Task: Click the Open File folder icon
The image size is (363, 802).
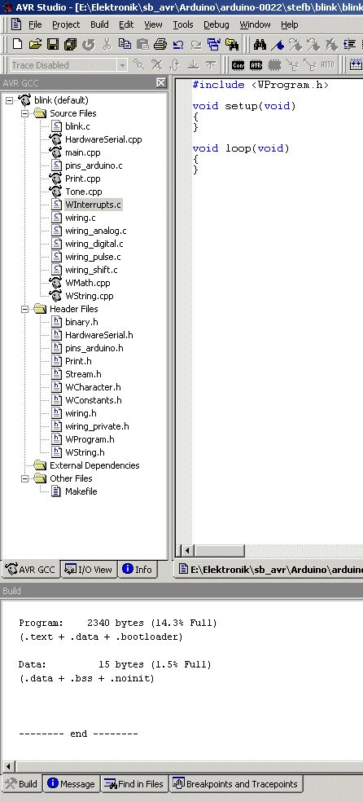Action: click(x=35, y=45)
